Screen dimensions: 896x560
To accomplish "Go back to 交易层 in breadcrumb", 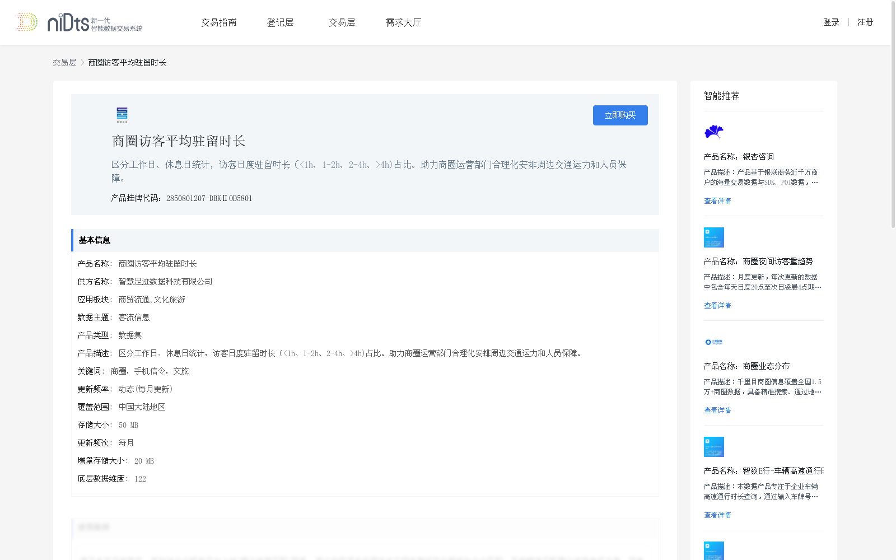I will pos(64,63).
